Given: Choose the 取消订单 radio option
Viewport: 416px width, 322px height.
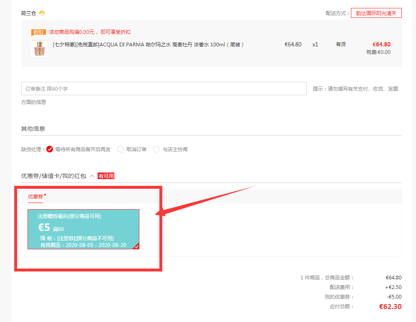Looking at the screenshot, I should pyautogui.click(x=121, y=149).
